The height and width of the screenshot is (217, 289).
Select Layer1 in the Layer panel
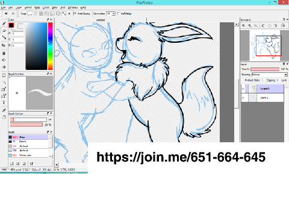[x=263, y=98]
